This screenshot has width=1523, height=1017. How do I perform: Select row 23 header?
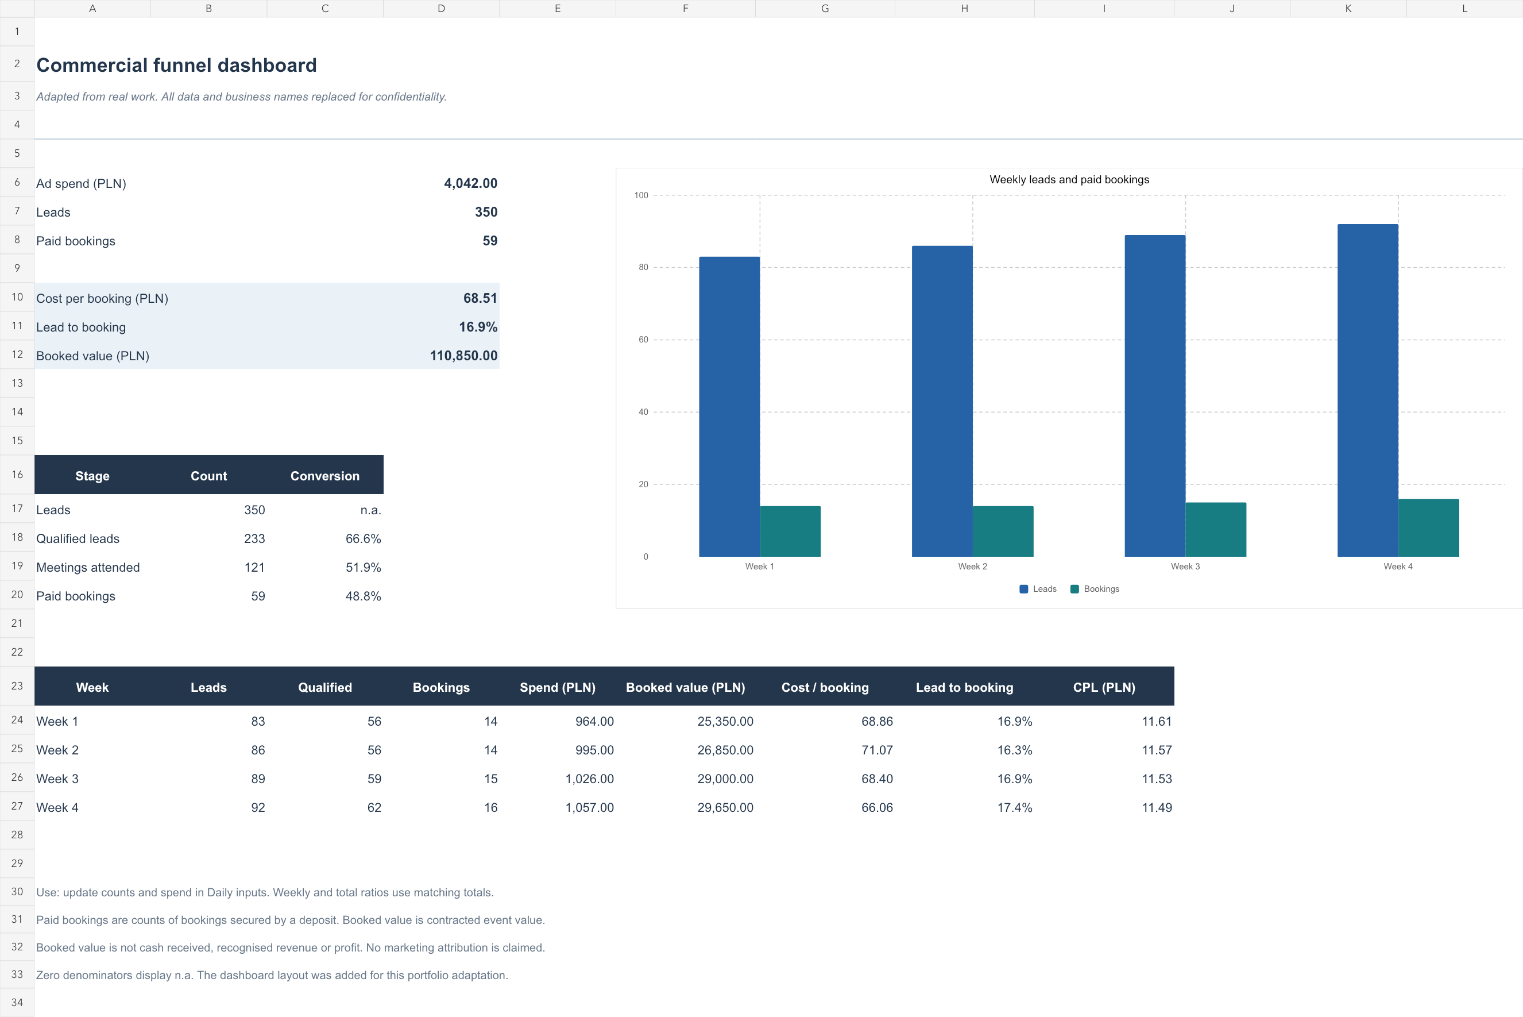pyautogui.click(x=17, y=686)
